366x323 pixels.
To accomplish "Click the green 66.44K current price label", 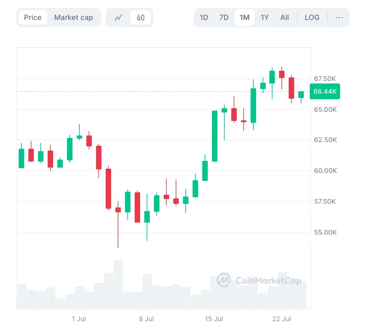I will tap(326, 91).
